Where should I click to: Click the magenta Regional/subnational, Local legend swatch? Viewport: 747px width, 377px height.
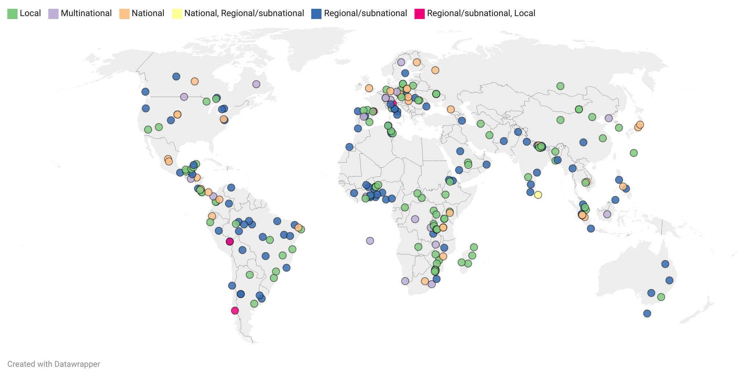420,14
